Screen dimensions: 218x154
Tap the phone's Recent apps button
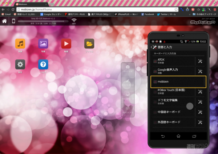(194, 136)
